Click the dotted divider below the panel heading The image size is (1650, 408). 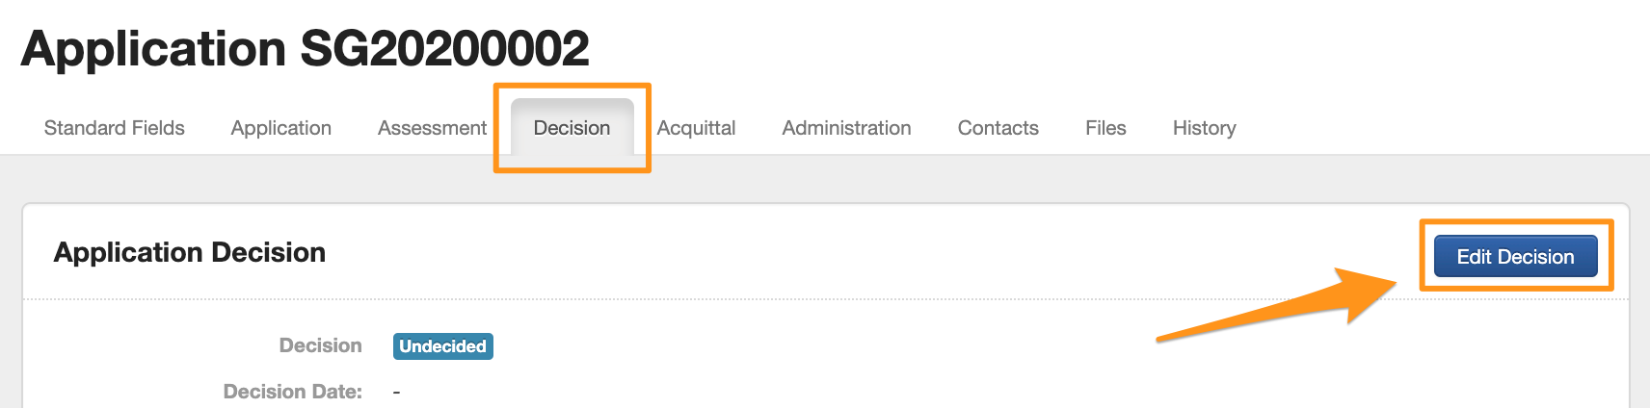(x=771, y=299)
